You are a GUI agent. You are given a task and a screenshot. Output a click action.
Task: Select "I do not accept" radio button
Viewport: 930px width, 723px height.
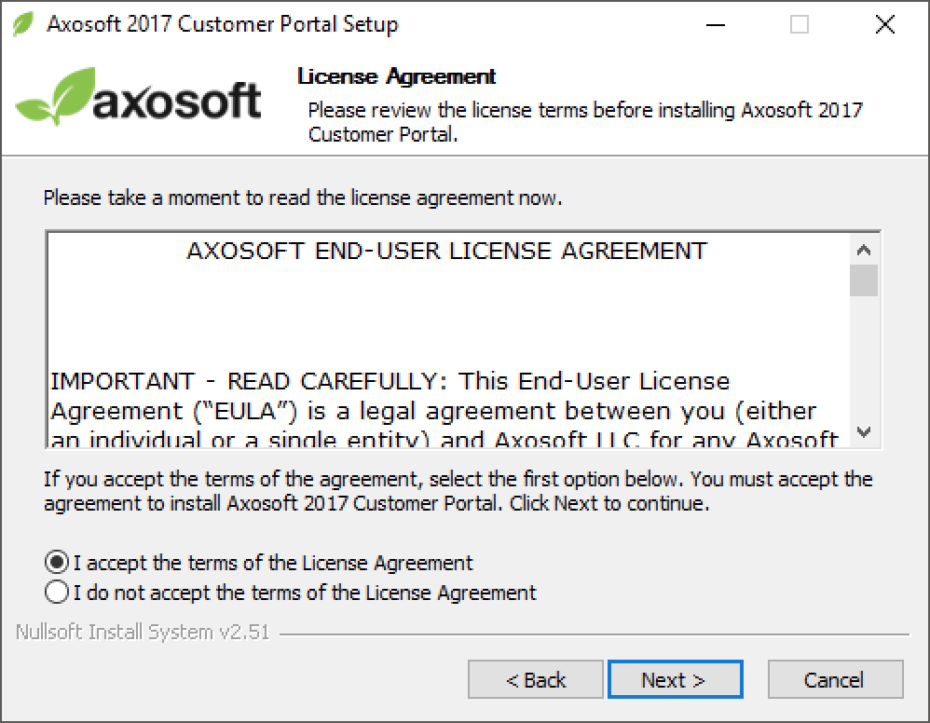click(x=57, y=592)
